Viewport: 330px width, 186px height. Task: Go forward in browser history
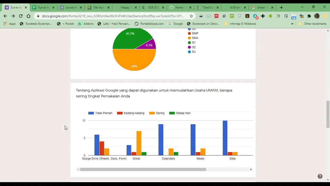[x=13, y=16]
